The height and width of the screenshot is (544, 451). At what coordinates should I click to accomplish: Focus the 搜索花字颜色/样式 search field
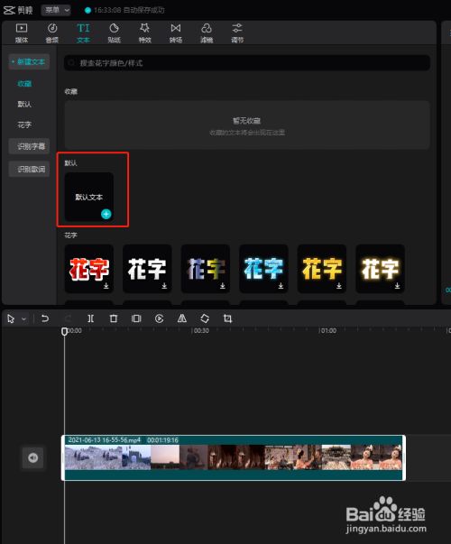tap(247, 63)
